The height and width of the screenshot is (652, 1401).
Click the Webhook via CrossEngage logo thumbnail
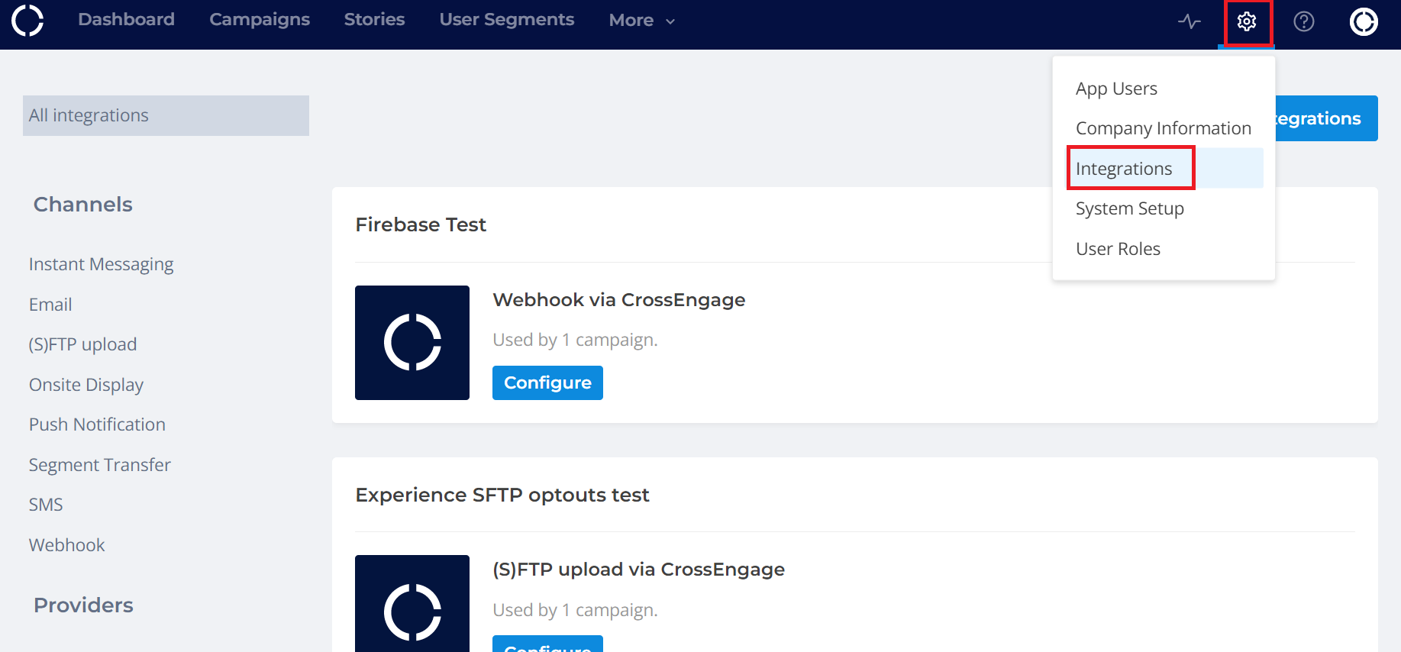coord(412,343)
